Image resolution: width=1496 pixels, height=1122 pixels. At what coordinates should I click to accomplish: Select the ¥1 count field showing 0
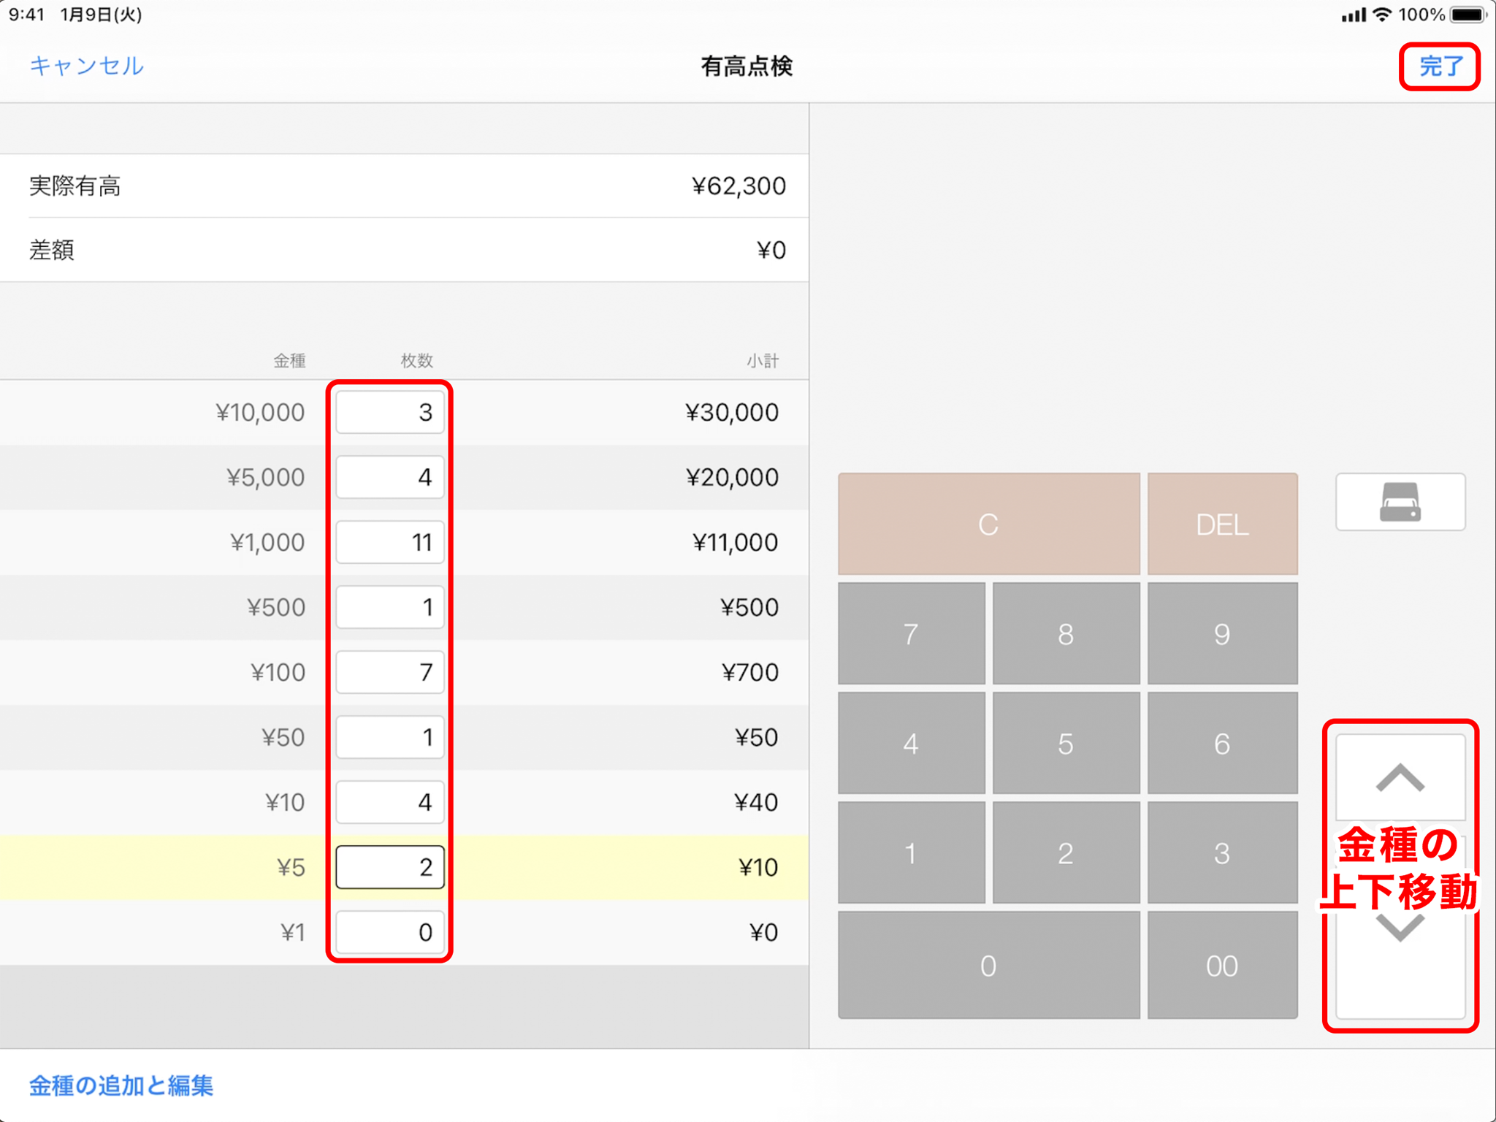(390, 932)
